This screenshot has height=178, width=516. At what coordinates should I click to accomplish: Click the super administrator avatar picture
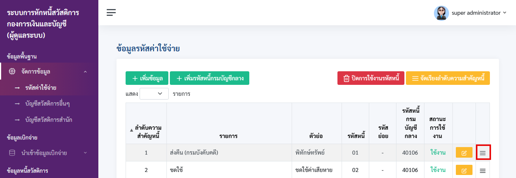pyautogui.click(x=441, y=13)
